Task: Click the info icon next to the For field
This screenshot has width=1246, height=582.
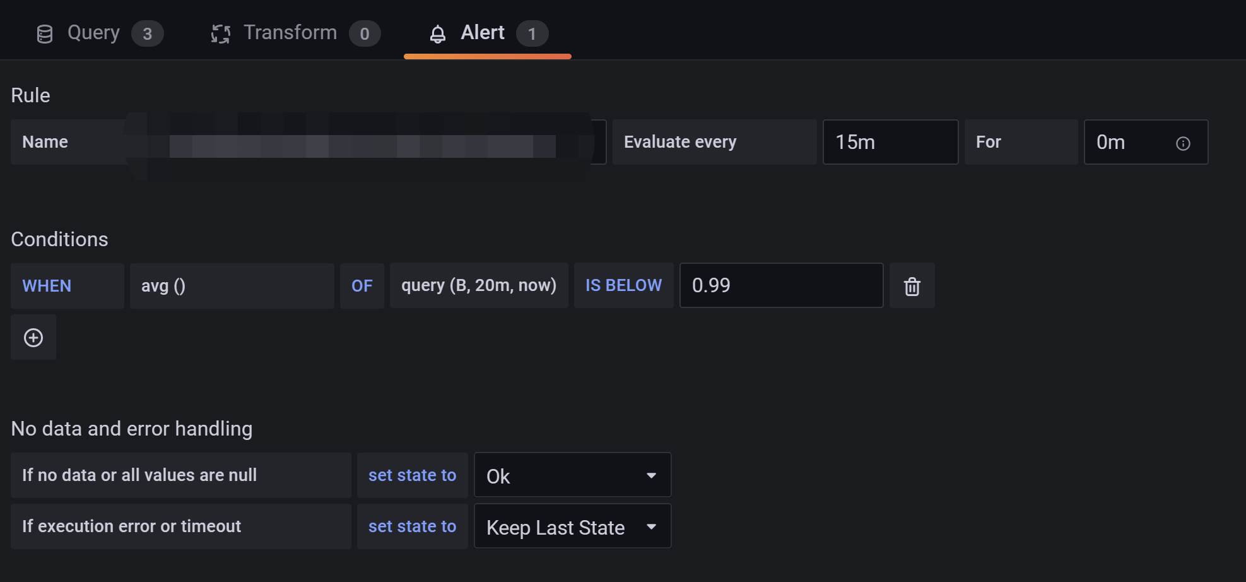Action: (1182, 143)
